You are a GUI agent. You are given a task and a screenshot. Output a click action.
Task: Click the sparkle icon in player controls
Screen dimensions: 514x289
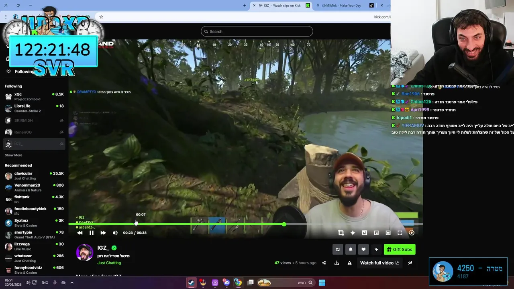pyautogui.click(x=353, y=233)
